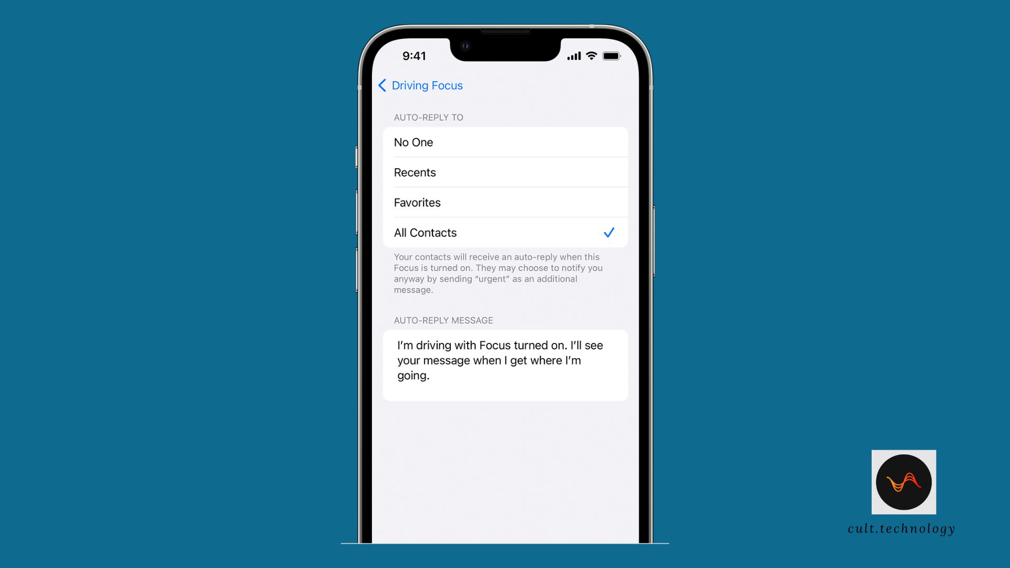
Task: Tap the checkmark next to All Contacts
Action: click(x=608, y=232)
